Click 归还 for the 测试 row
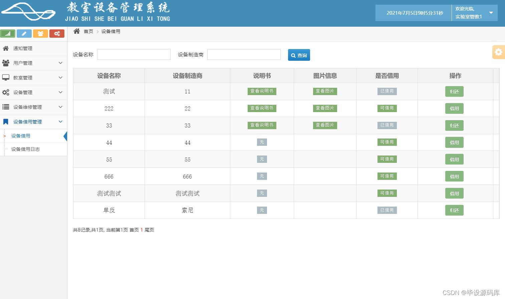This screenshot has height=299, width=505. 454,91
